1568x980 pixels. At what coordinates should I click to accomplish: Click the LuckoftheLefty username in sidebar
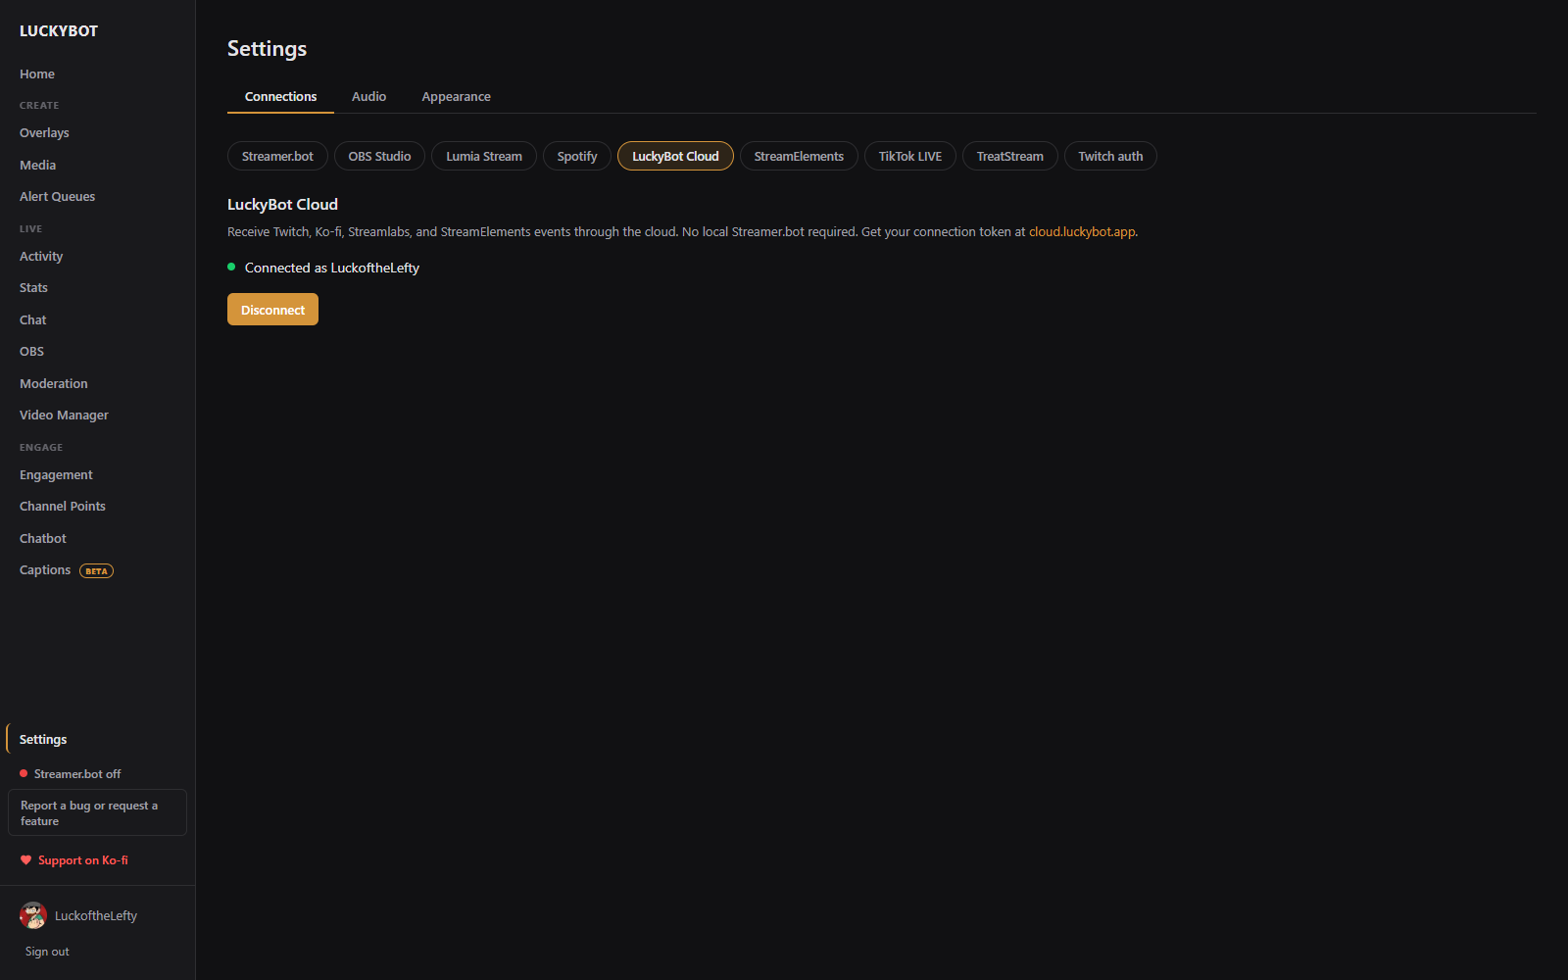click(96, 916)
